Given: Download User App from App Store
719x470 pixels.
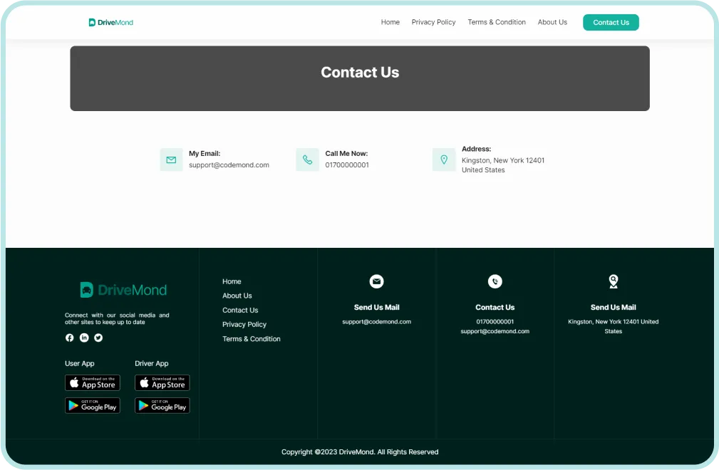Looking at the screenshot, I should pos(93,382).
